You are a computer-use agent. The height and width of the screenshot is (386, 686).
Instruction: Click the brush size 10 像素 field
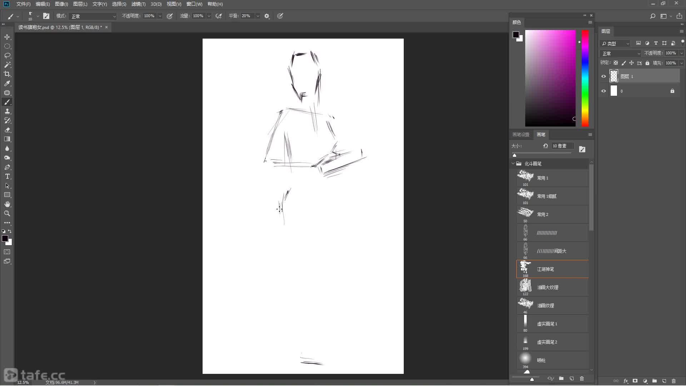pyautogui.click(x=563, y=146)
